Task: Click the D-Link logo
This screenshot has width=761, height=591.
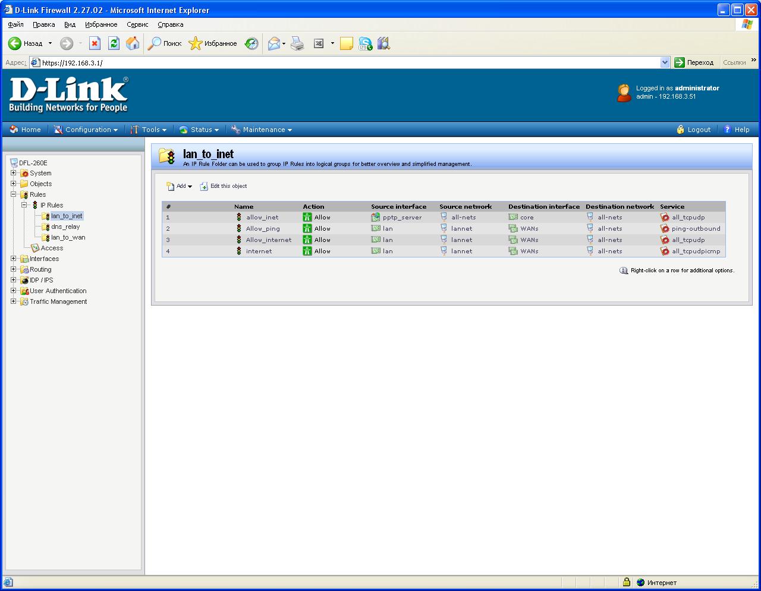Action: coord(68,95)
